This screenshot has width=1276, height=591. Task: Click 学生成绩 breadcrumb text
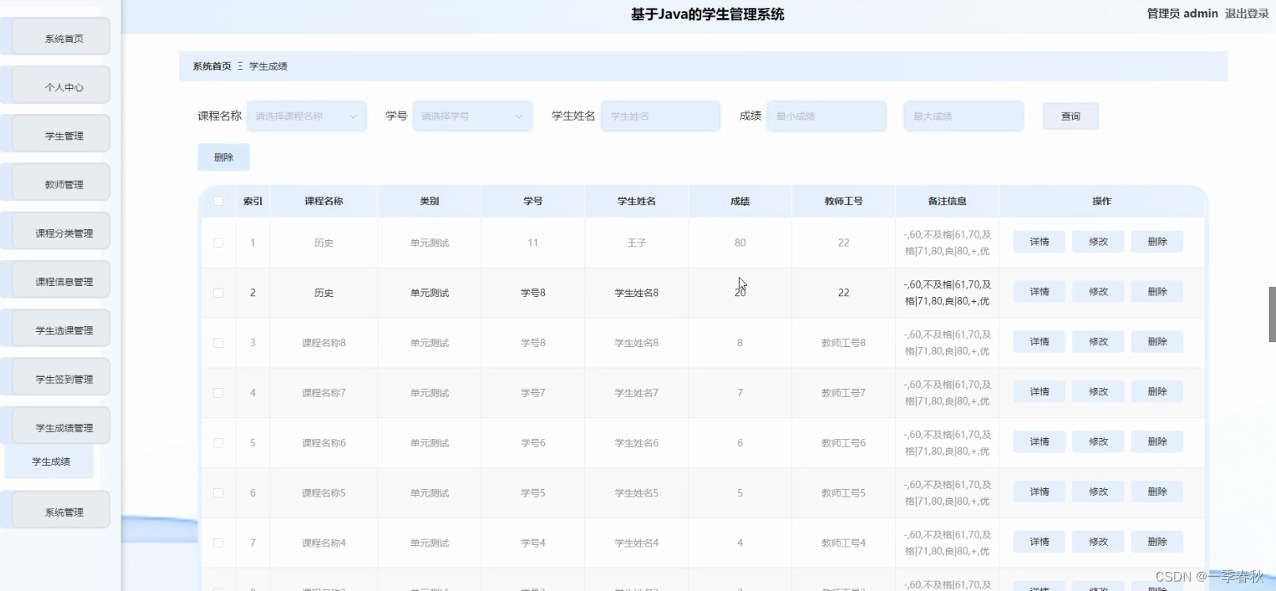(268, 67)
